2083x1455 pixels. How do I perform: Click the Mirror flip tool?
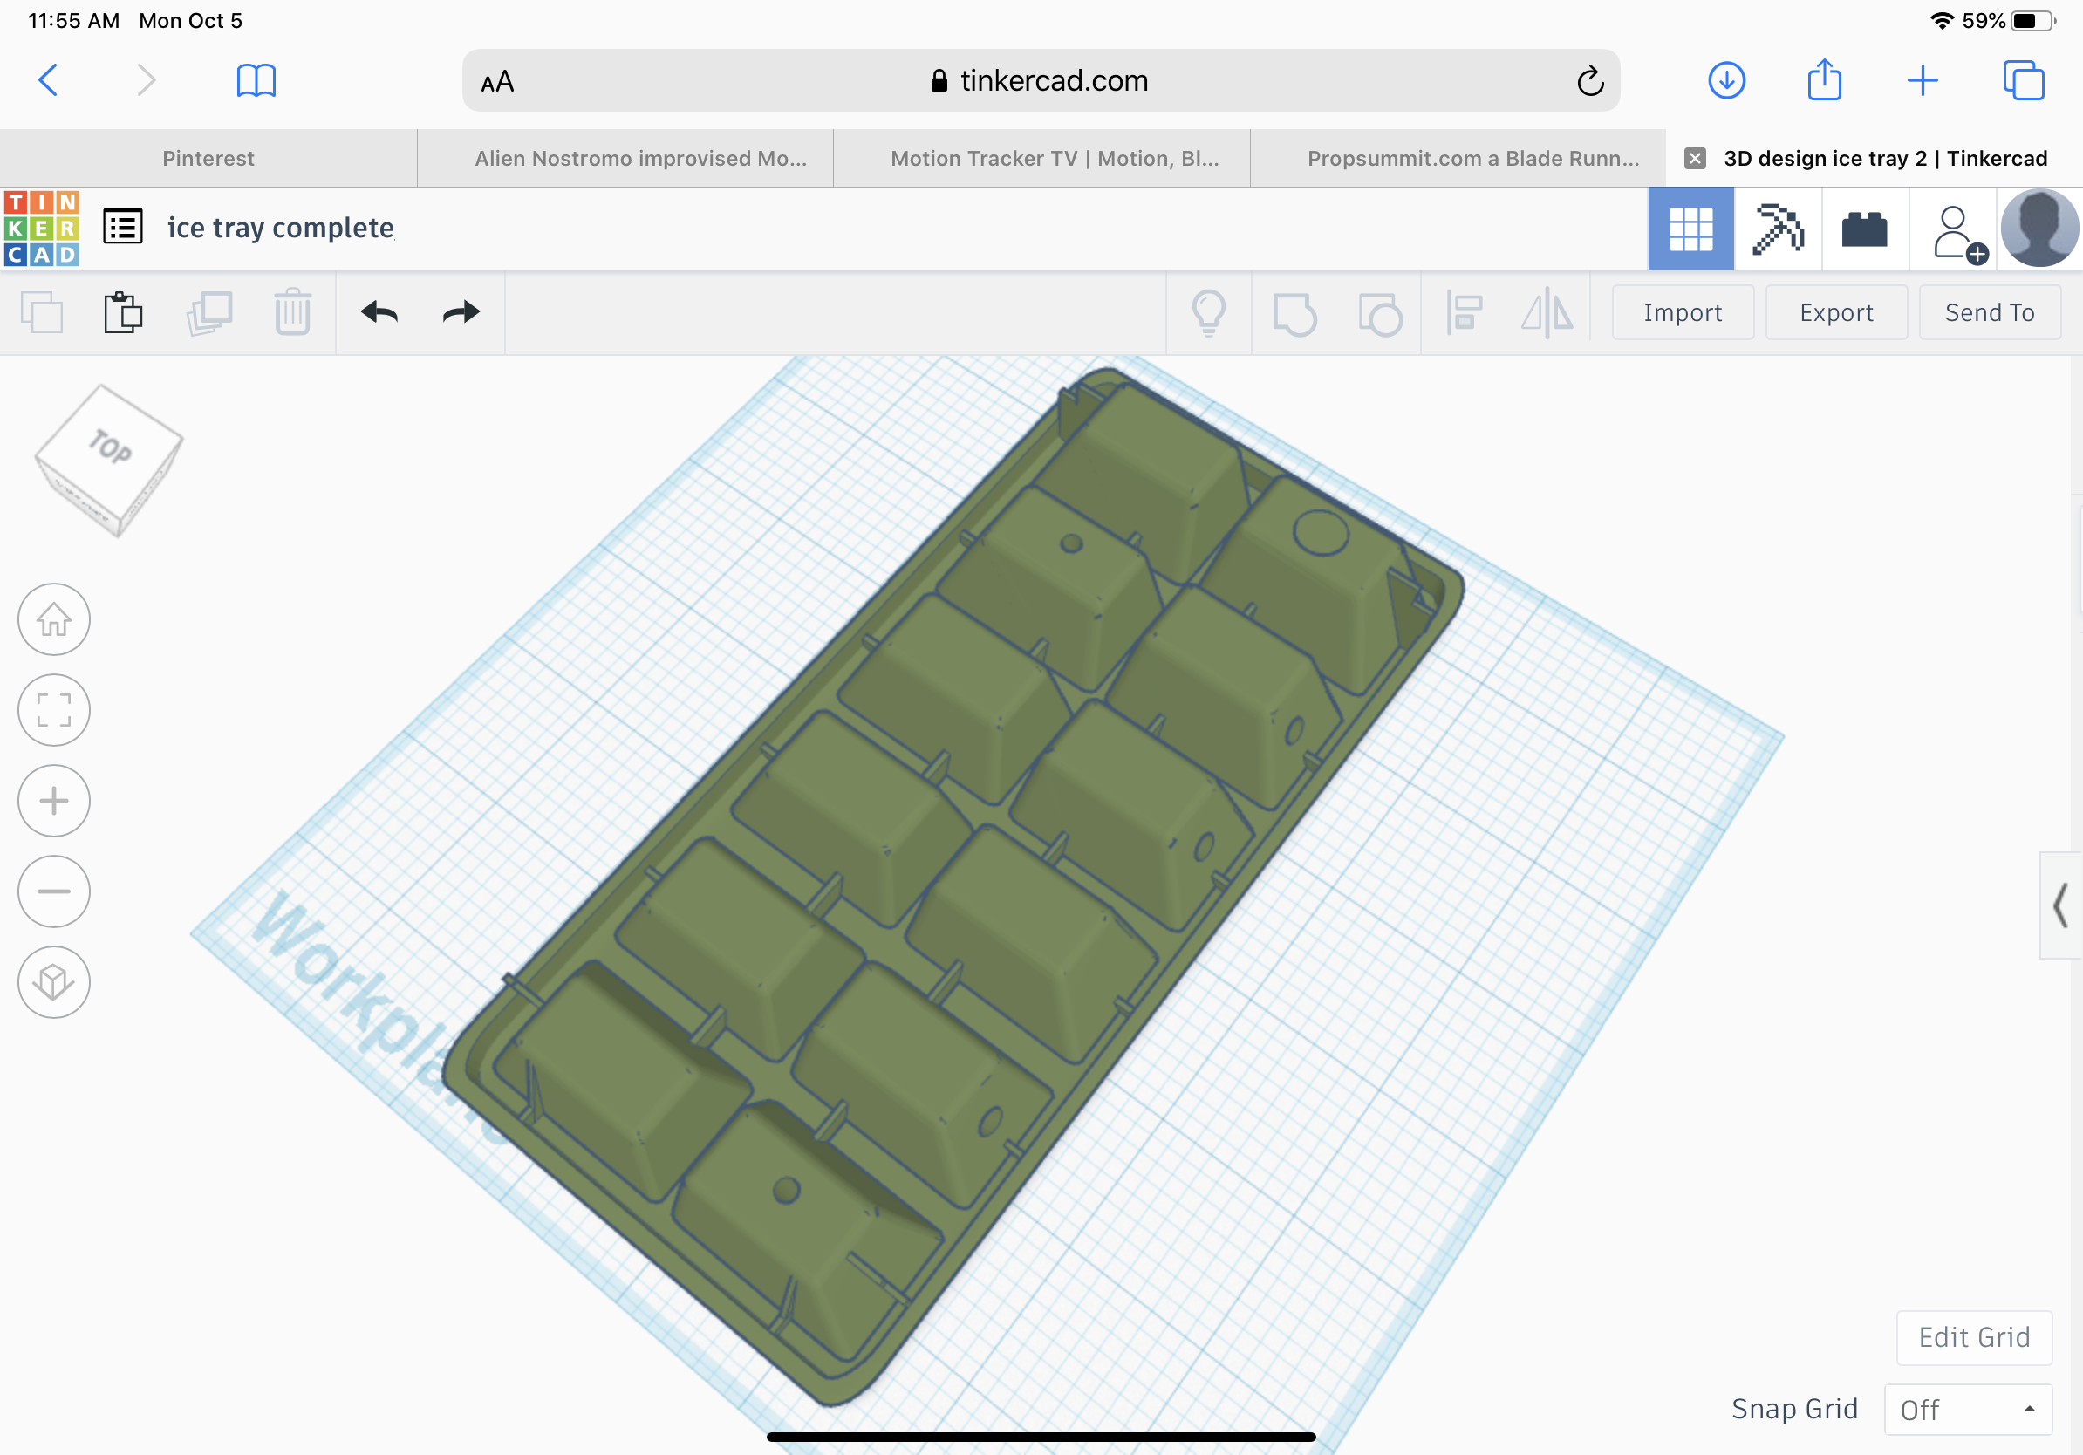pyautogui.click(x=1547, y=313)
